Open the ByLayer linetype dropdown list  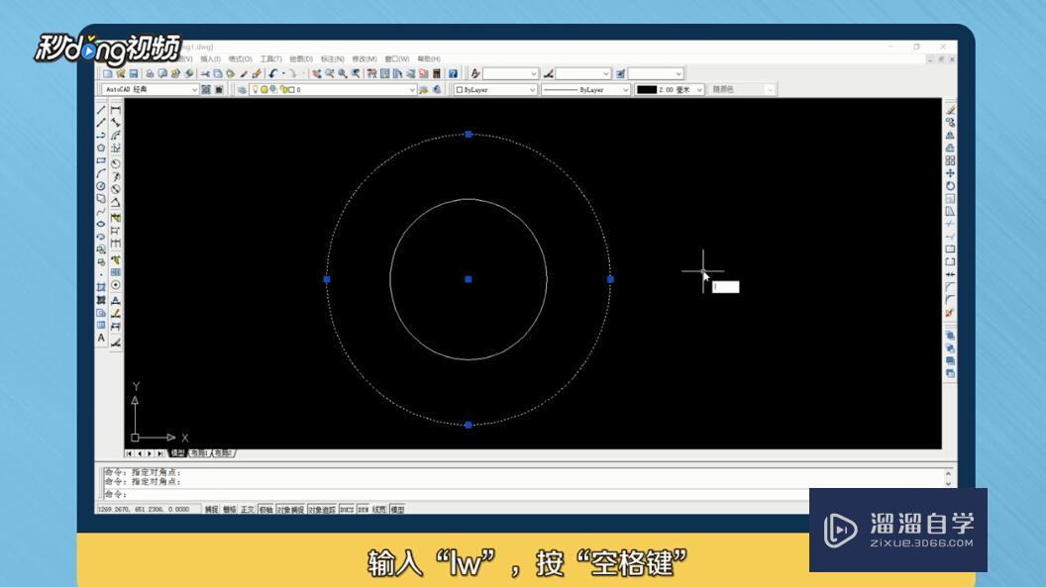coord(627,88)
